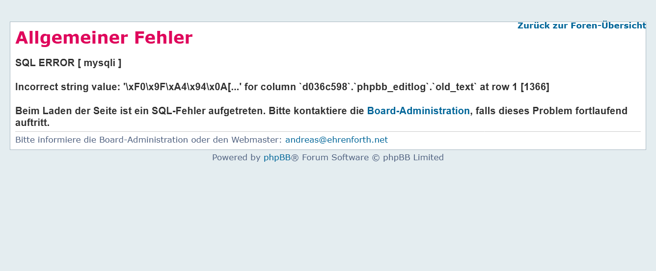The image size is (656, 271).
Task: Click the Webmaster: label
Action: click(256, 140)
